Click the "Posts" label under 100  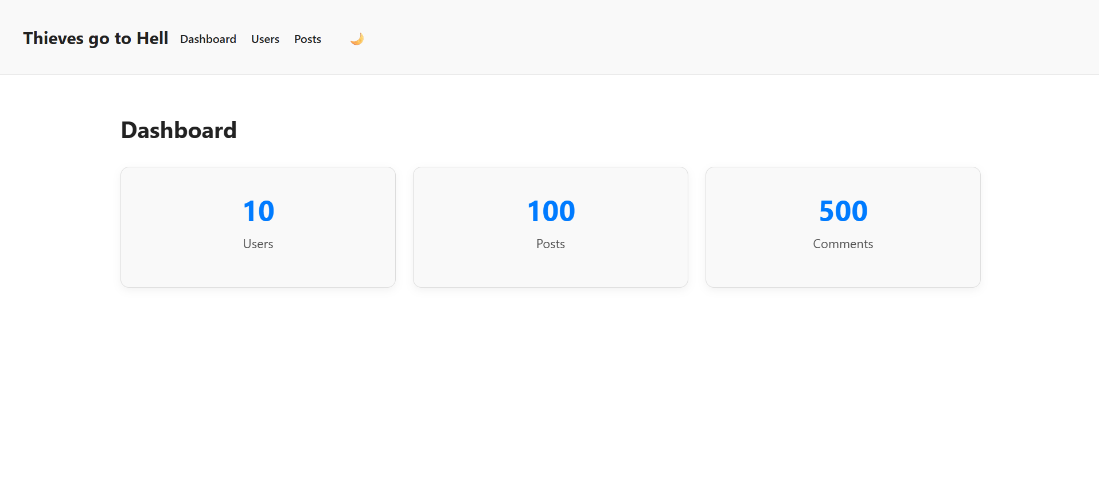(551, 244)
